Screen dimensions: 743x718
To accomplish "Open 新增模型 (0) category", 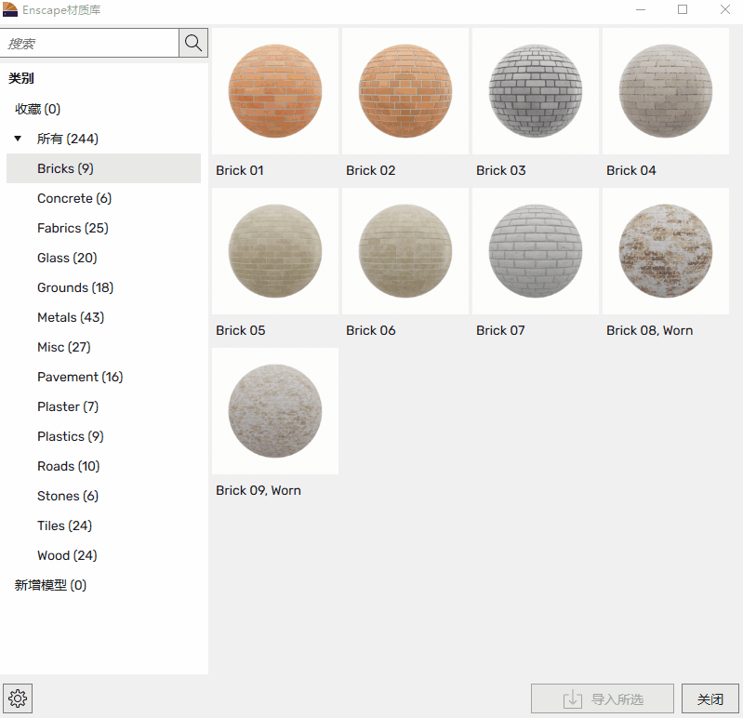I will (x=50, y=585).
